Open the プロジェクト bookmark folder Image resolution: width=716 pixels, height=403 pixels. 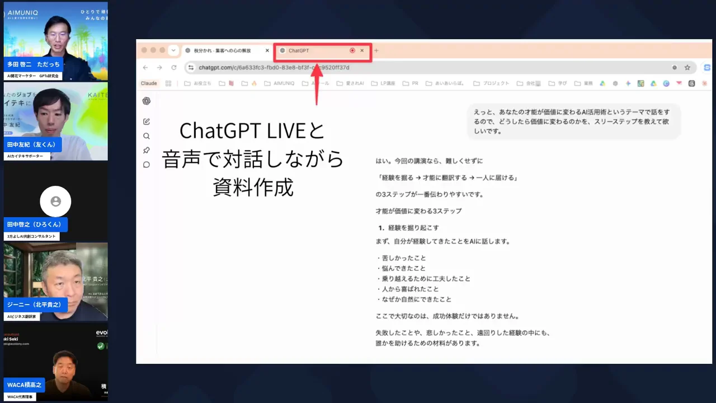[491, 83]
